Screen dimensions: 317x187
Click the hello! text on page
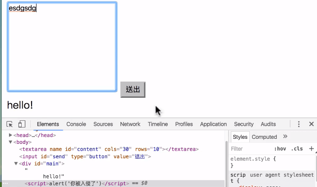pyautogui.click(x=20, y=105)
